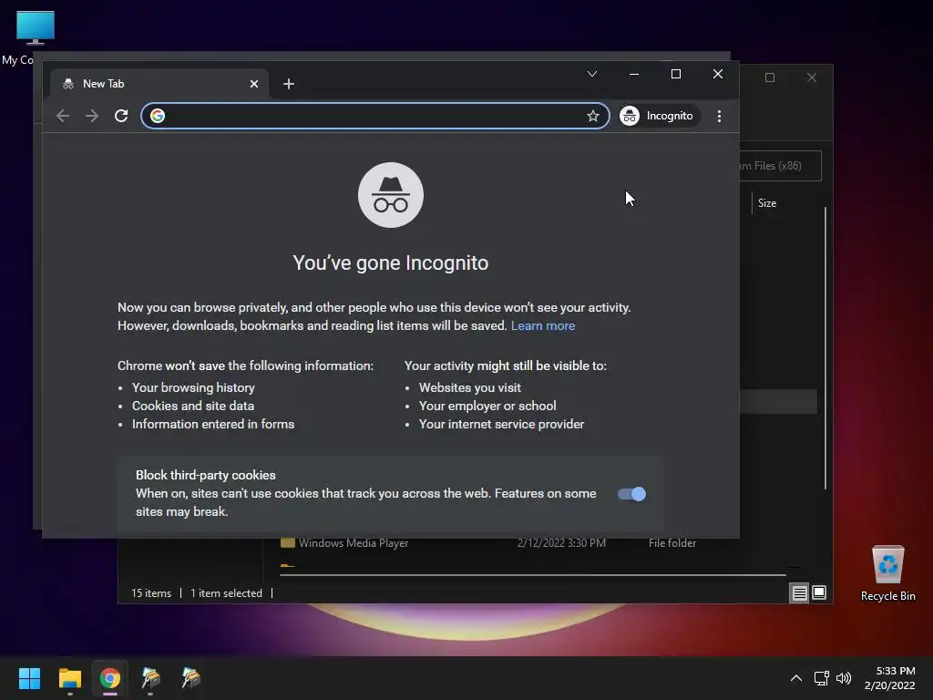The height and width of the screenshot is (700, 933).
Task: Bookmark this tab with the star icon
Action: click(592, 116)
